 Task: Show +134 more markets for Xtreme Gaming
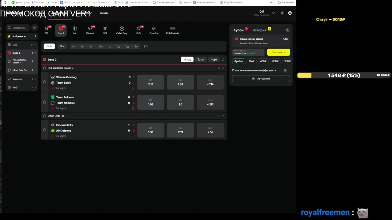pos(210,82)
